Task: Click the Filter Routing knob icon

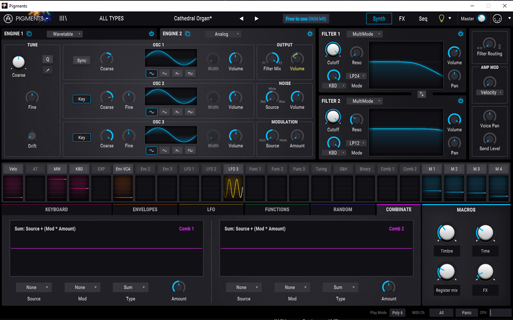Action: tap(489, 44)
